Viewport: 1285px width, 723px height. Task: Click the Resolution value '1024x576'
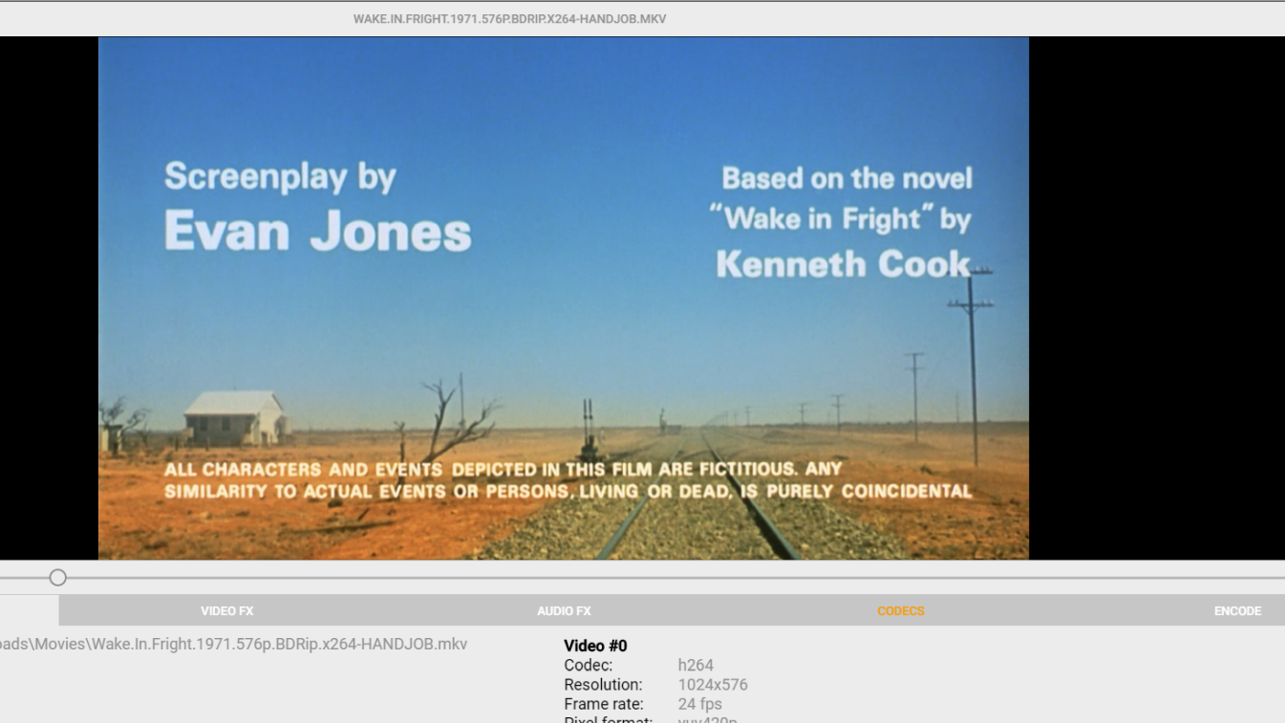click(x=713, y=685)
